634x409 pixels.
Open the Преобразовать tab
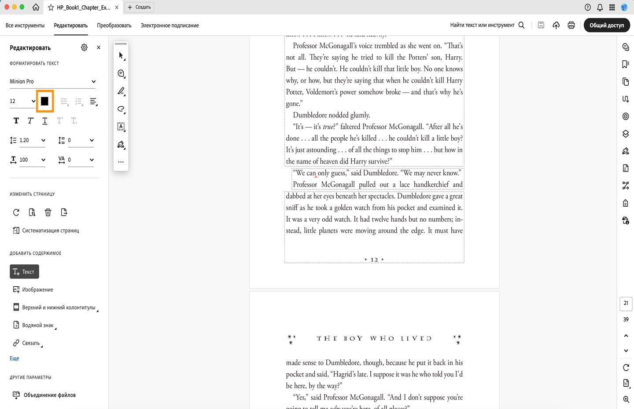coord(114,26)
